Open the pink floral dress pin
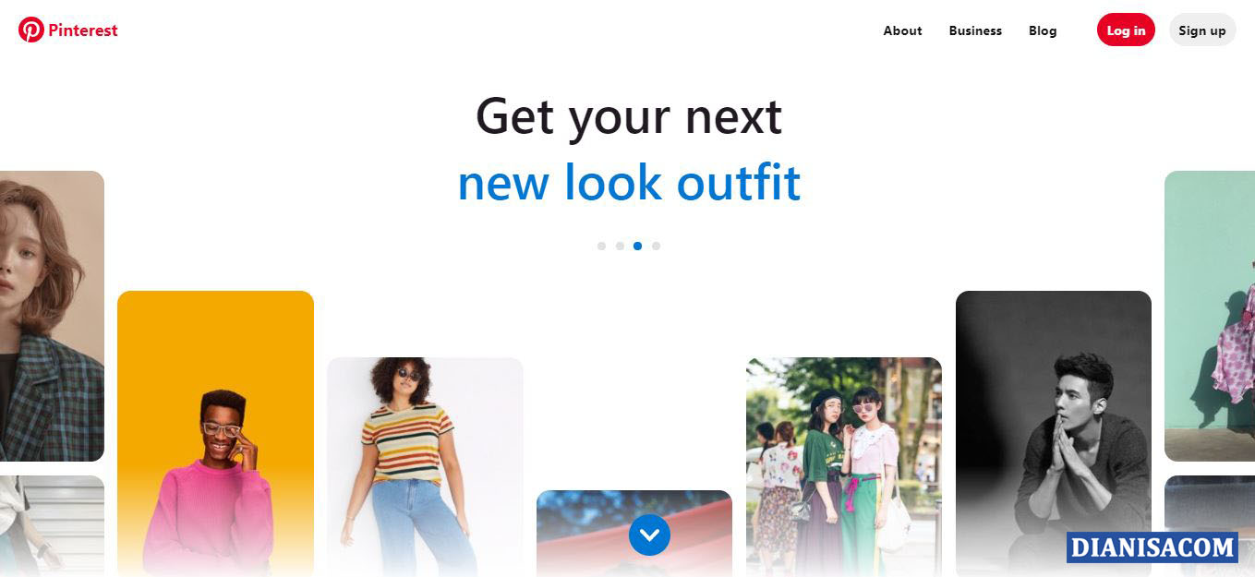Viewport: 1255px width, 577px height. point(1210,316)
